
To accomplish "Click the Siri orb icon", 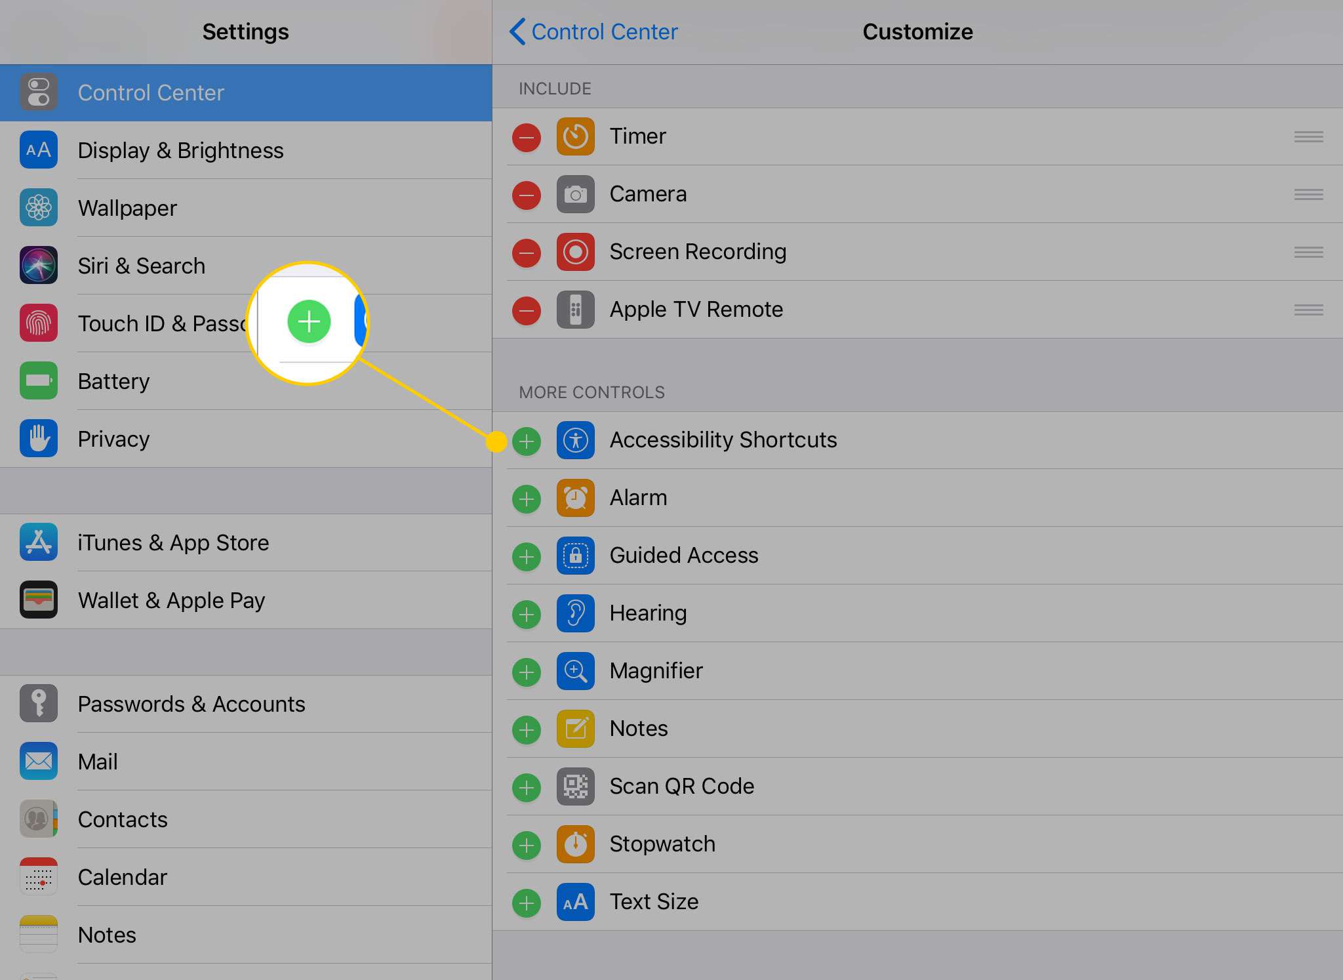I will (x=39, y=265).
